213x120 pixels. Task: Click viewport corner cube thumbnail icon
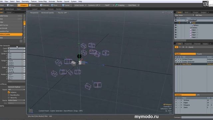(x=31, y=111)
